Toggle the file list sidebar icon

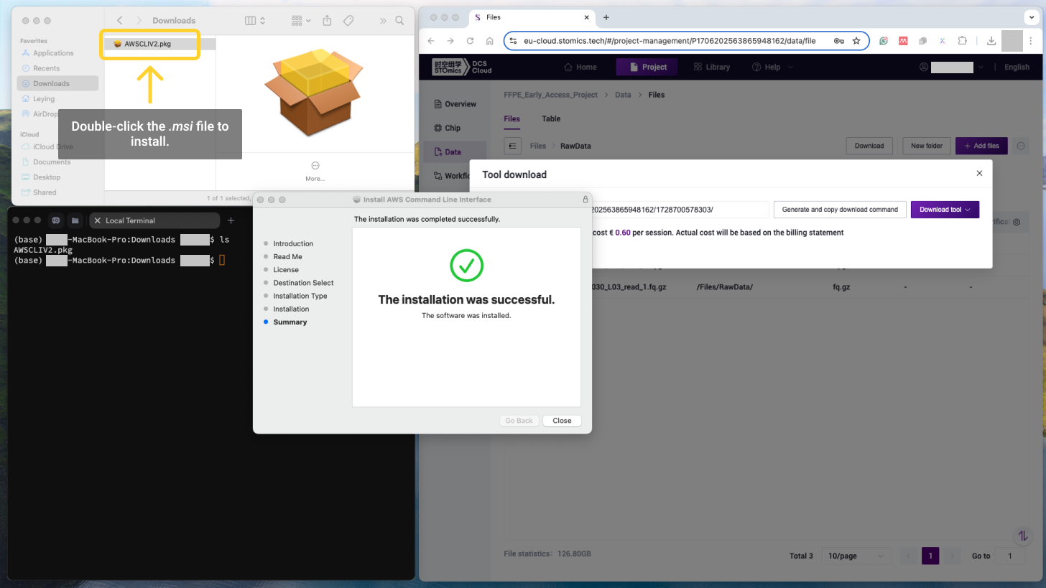click(512, 146)
